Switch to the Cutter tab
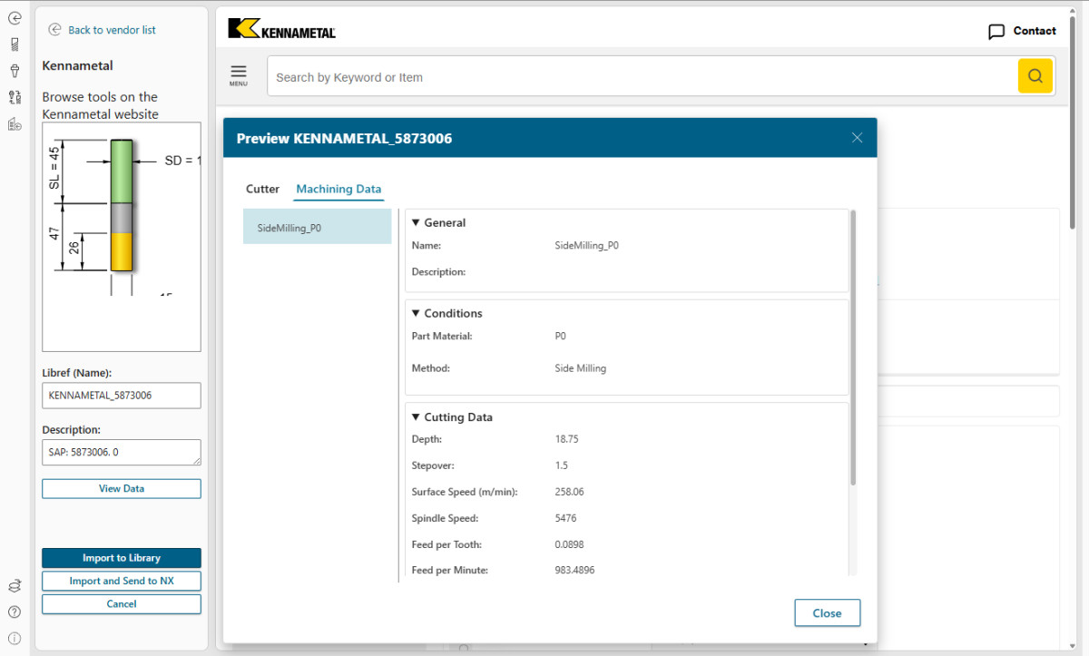The image size is (1089, 656). click(x=262, y=189)
